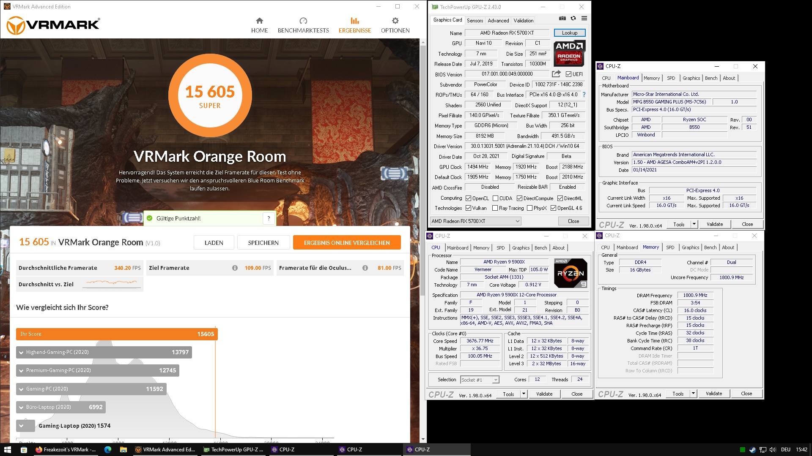The image size is (812, 456).
Task: Click the orange Ihr Score bar
Action: point(117,334)
